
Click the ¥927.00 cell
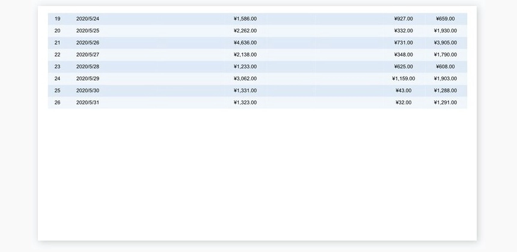coord(403,19)
